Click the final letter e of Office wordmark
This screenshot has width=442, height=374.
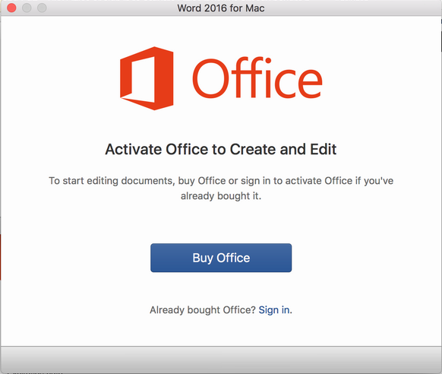point(310,84)
